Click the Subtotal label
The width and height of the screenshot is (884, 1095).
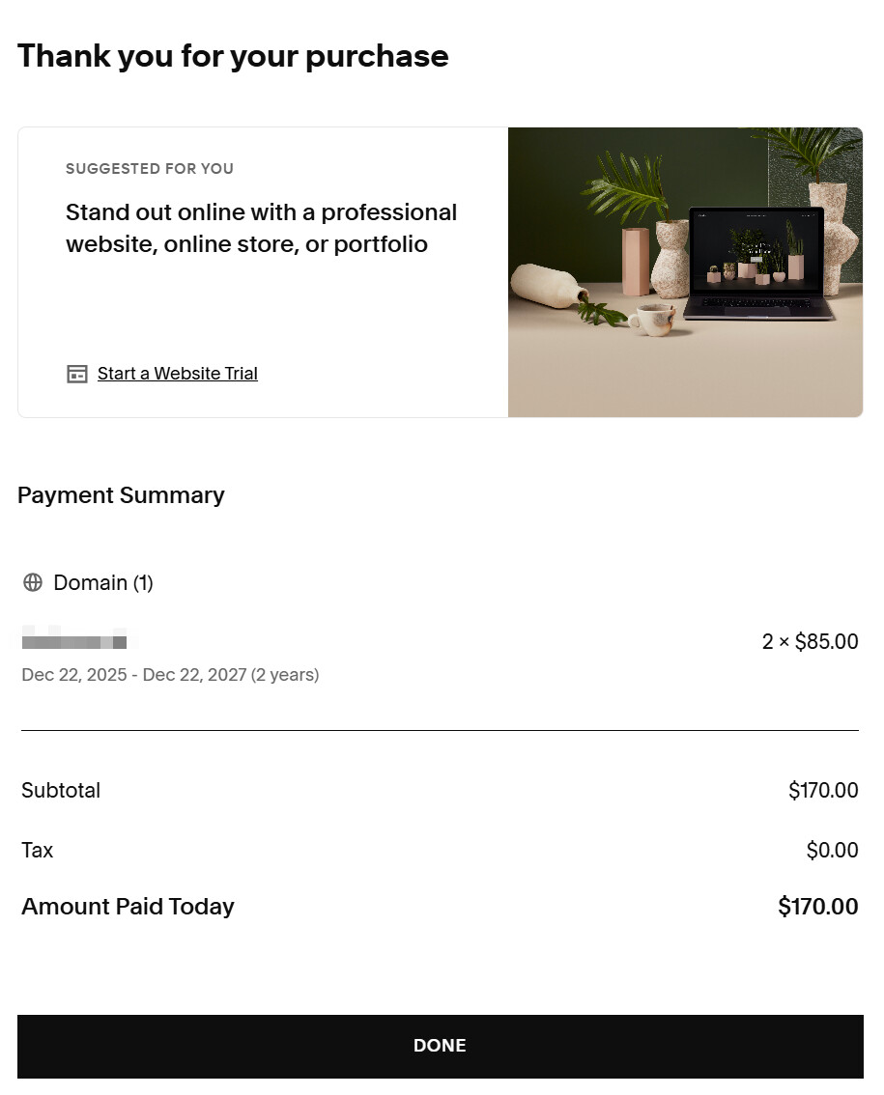pos(61,790)
